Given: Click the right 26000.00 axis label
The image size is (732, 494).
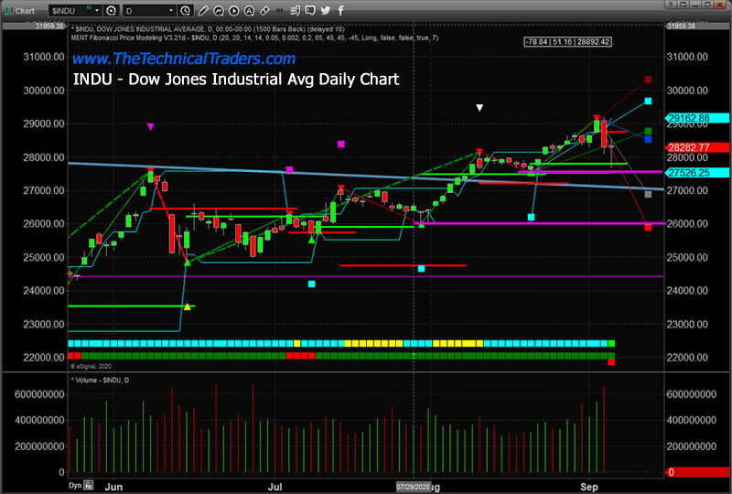Looking at the screenshot, I should coord(687,223).
